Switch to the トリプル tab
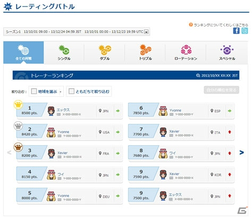This screenshot has height=218, width=252. (145, 53)
